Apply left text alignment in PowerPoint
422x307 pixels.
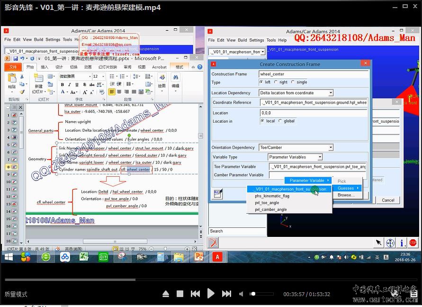112,92
